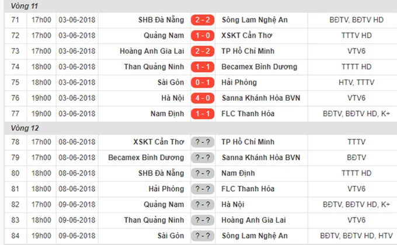This screenshot has width=397, height=245.
Task: Select Hải Phòng home team in match 81
Action: [x=166, y=189]
